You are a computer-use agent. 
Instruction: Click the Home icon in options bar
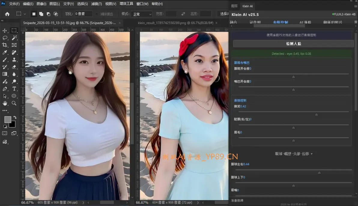coord(7,14)
